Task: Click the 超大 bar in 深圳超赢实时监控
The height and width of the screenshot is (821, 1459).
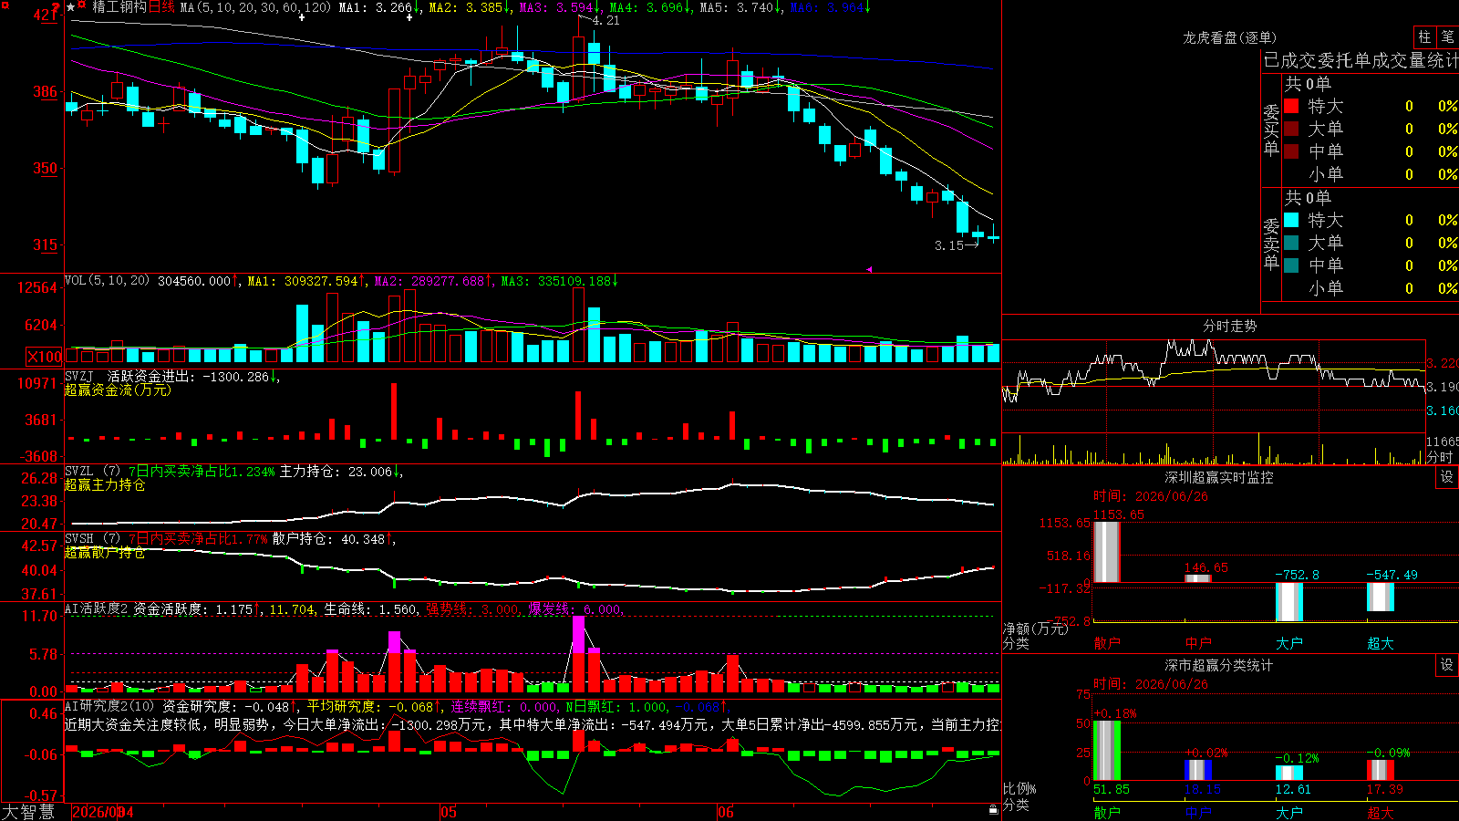Action: point(1381,597)
